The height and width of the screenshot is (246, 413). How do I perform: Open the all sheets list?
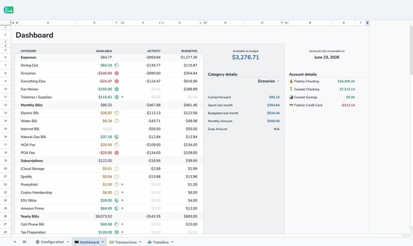point(24,242)
